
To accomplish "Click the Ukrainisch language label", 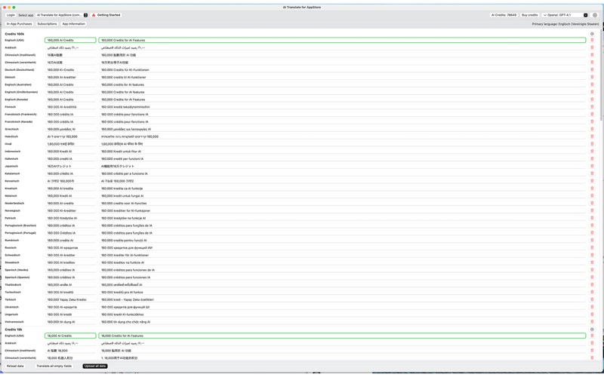I will tap(11, 307).
